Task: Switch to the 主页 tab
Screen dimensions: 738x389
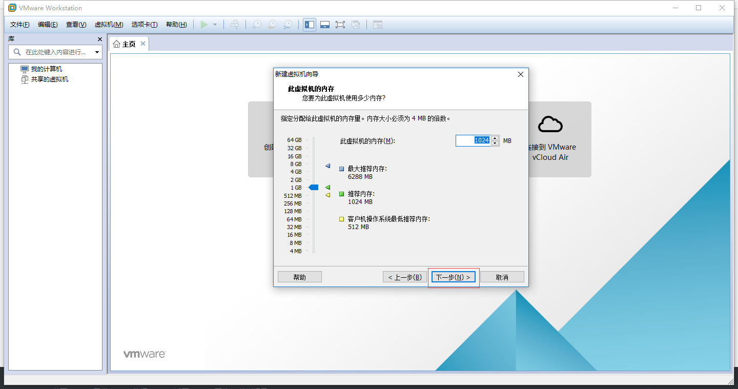Action: pyautogui.click(x=129, y=44)
